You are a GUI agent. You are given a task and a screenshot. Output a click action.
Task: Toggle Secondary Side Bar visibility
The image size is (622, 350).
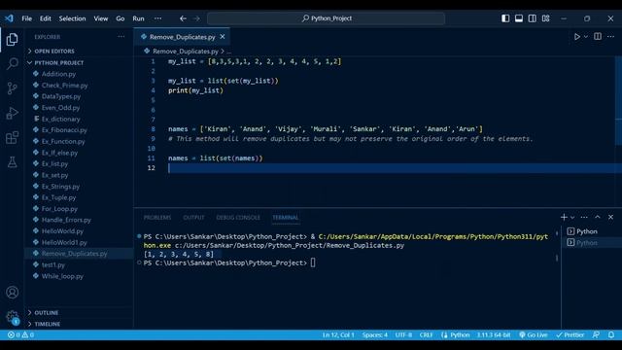click(x=533, y=18)
